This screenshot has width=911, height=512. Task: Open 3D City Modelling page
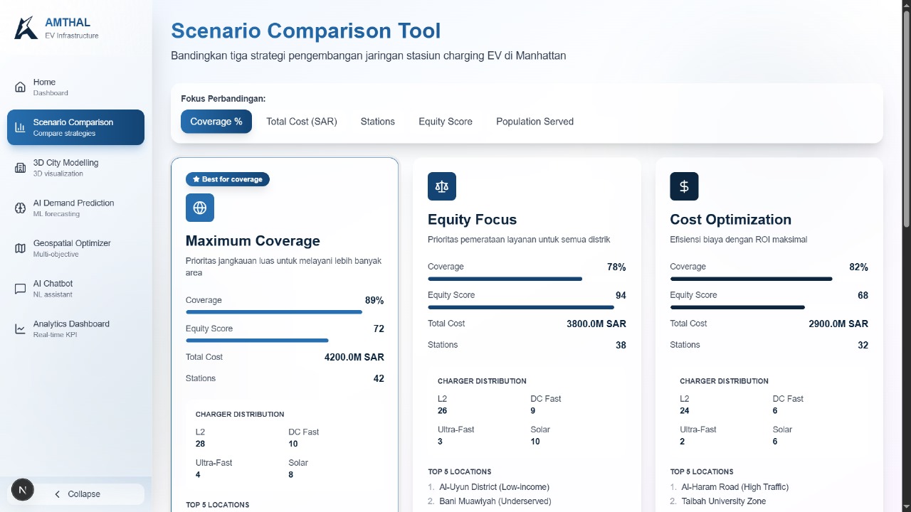pyautogui.click(x=75, y=168)
